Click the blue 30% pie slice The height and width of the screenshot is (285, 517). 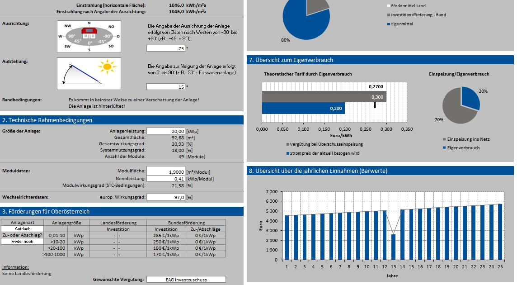point(470,98)
